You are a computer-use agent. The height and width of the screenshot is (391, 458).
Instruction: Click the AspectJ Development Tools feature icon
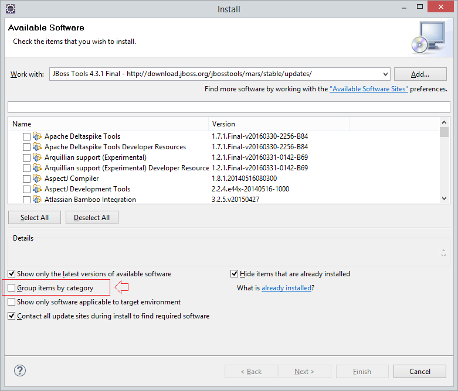[x=37, y=188]
